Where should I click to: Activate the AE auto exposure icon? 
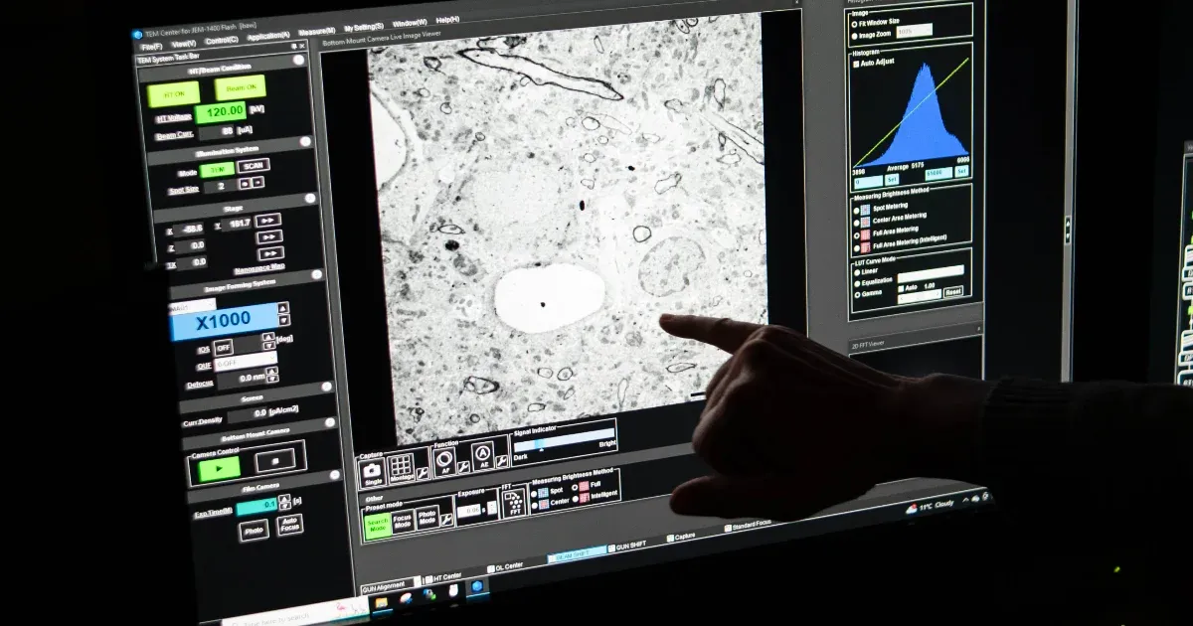481,456
